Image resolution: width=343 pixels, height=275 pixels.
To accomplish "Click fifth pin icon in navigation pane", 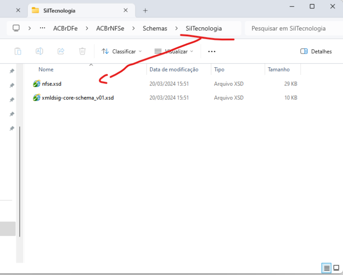I will [12, 128].
